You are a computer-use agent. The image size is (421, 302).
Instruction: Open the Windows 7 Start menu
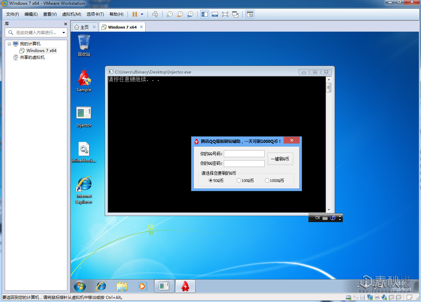[x=80, y=286]
